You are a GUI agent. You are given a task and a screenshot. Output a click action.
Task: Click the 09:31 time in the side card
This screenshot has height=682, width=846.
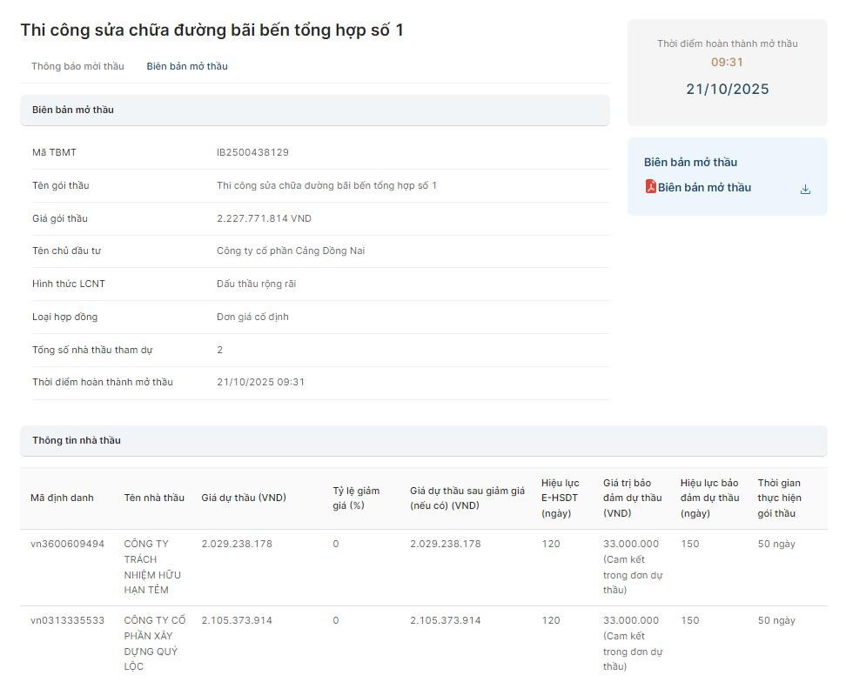(727, 62)
